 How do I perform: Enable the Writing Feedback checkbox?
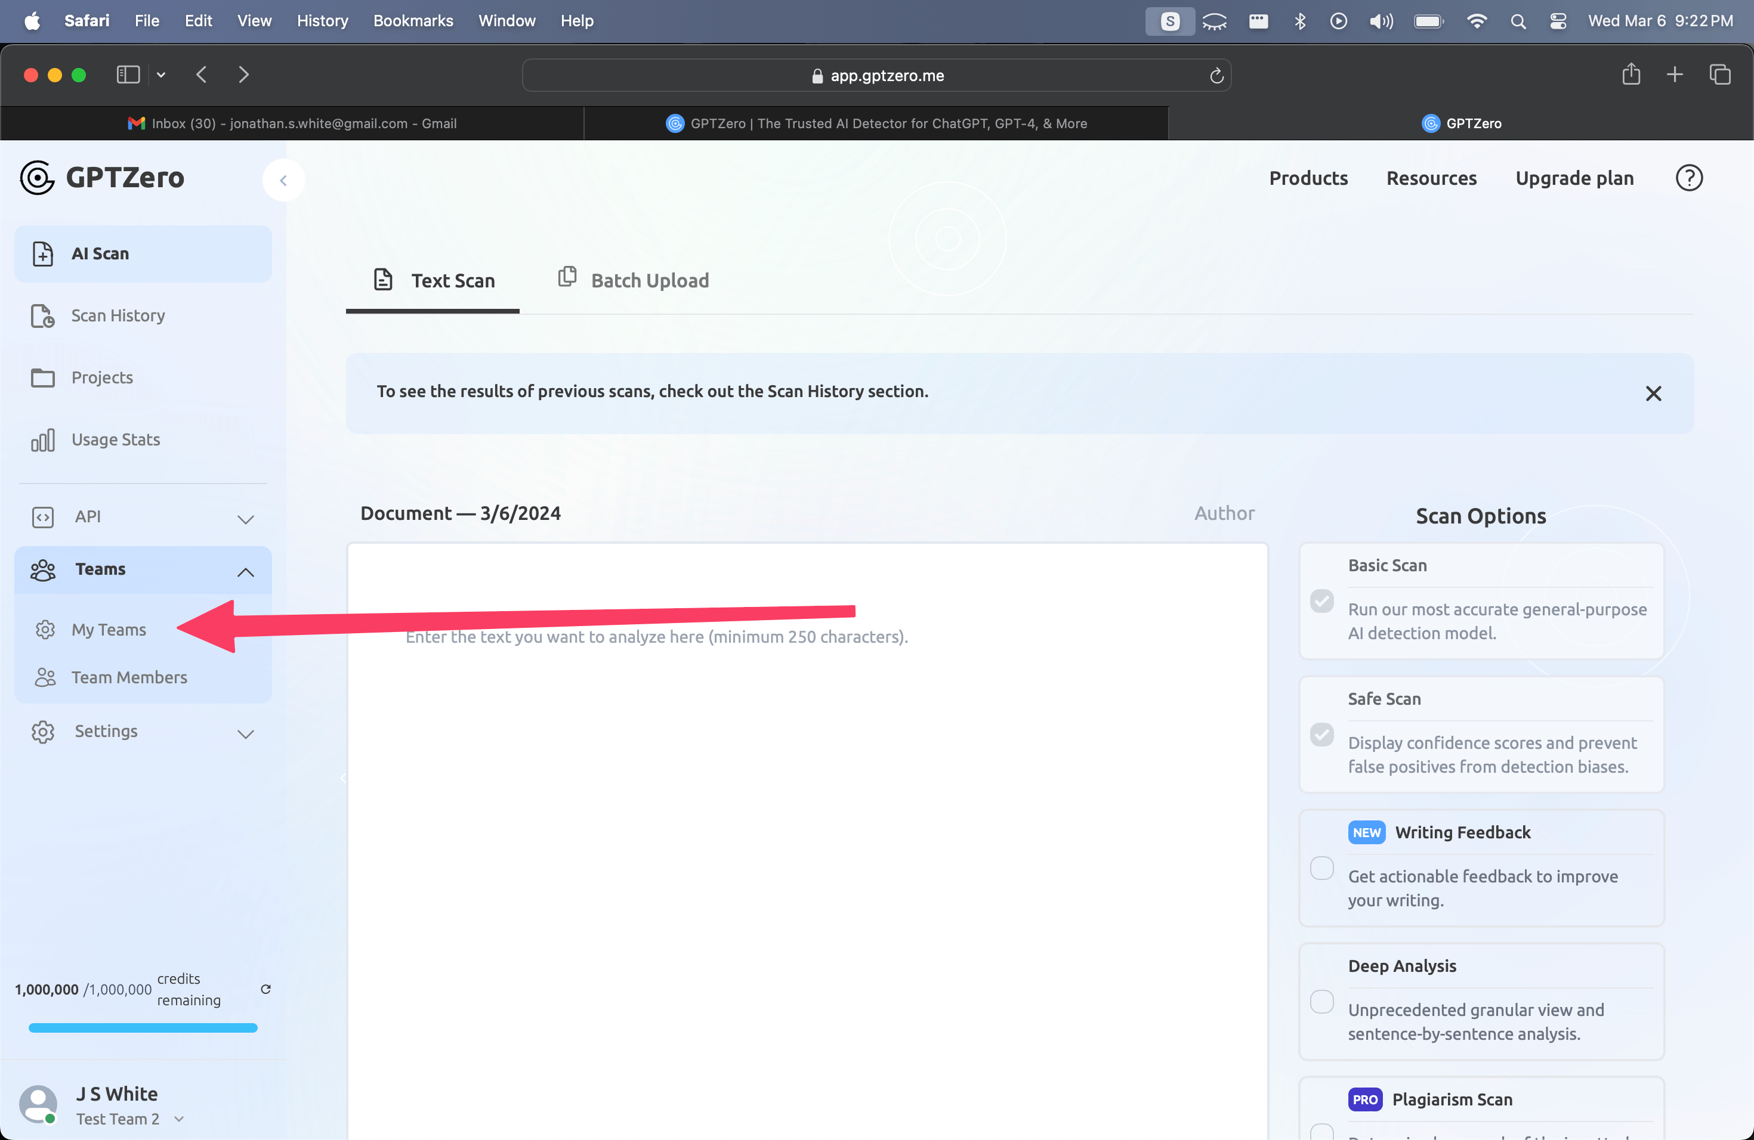pyautogui.click(x=1321, y=868)
